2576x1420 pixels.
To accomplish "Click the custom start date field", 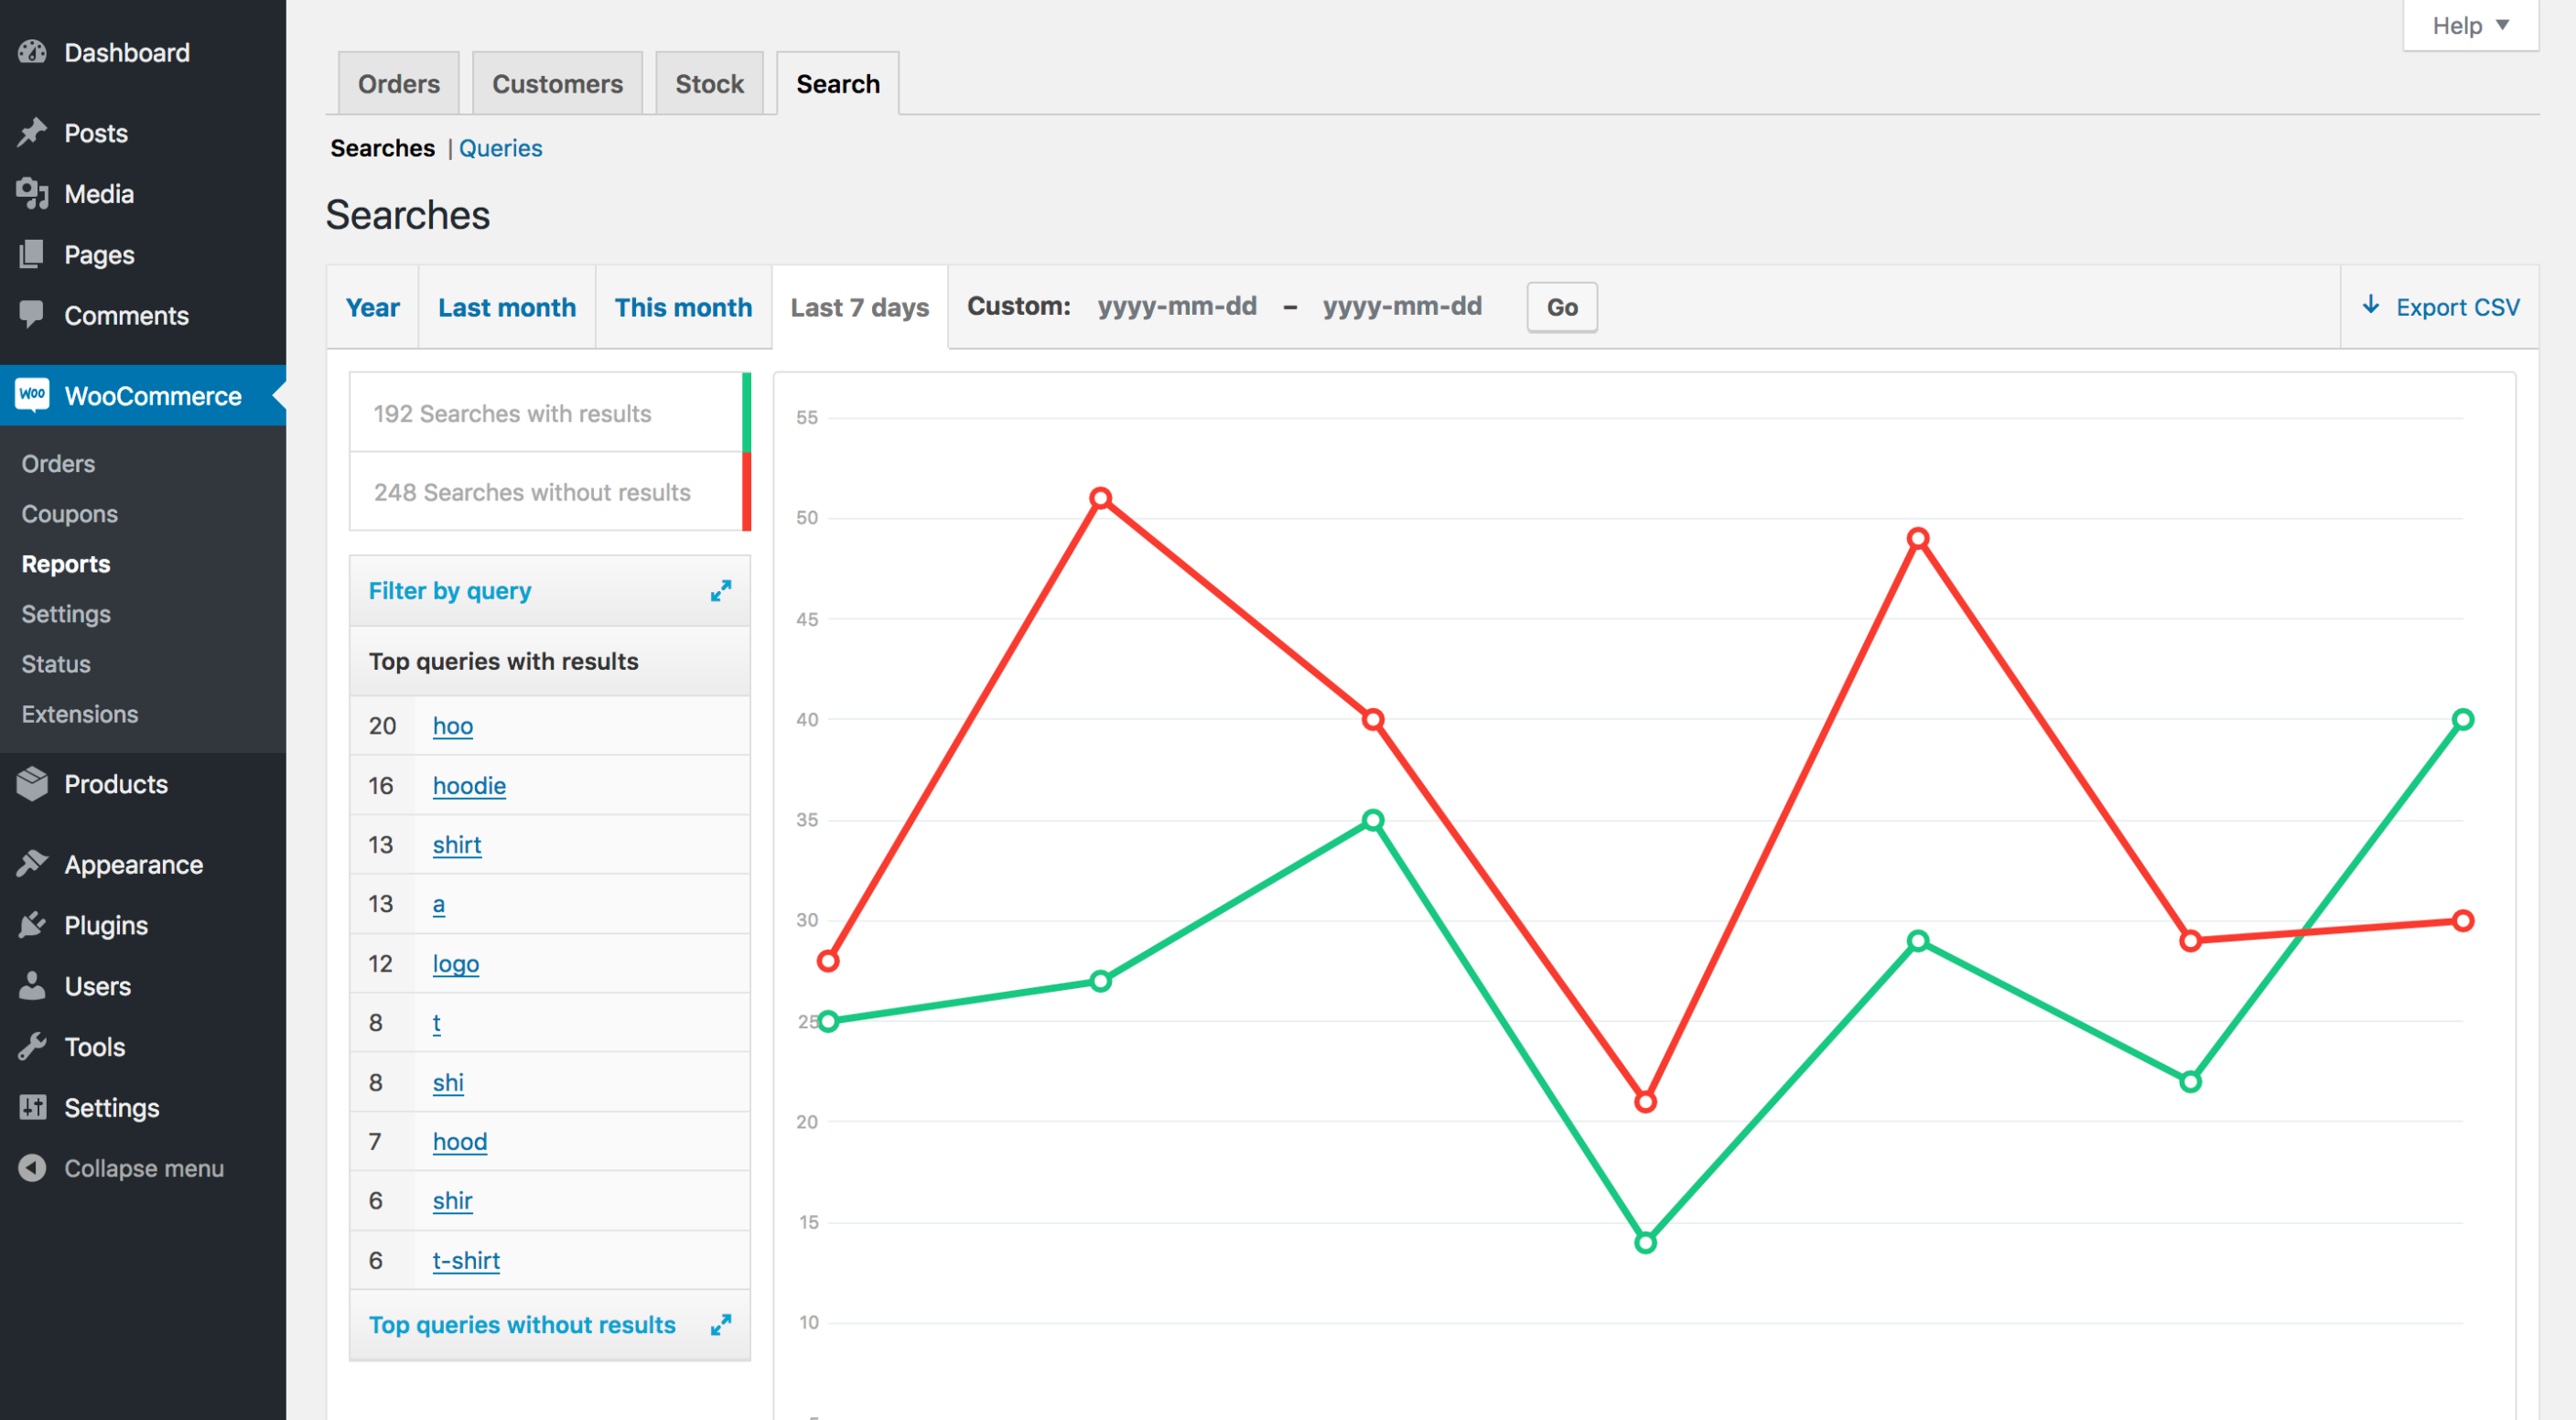I will coord(1176,307).
